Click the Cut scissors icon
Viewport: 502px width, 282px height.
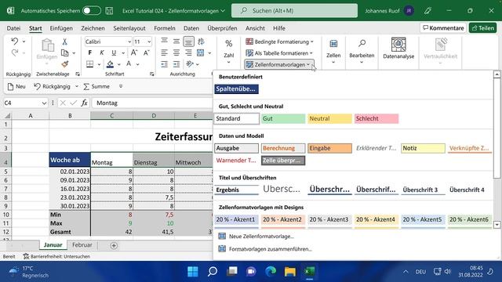64,42
